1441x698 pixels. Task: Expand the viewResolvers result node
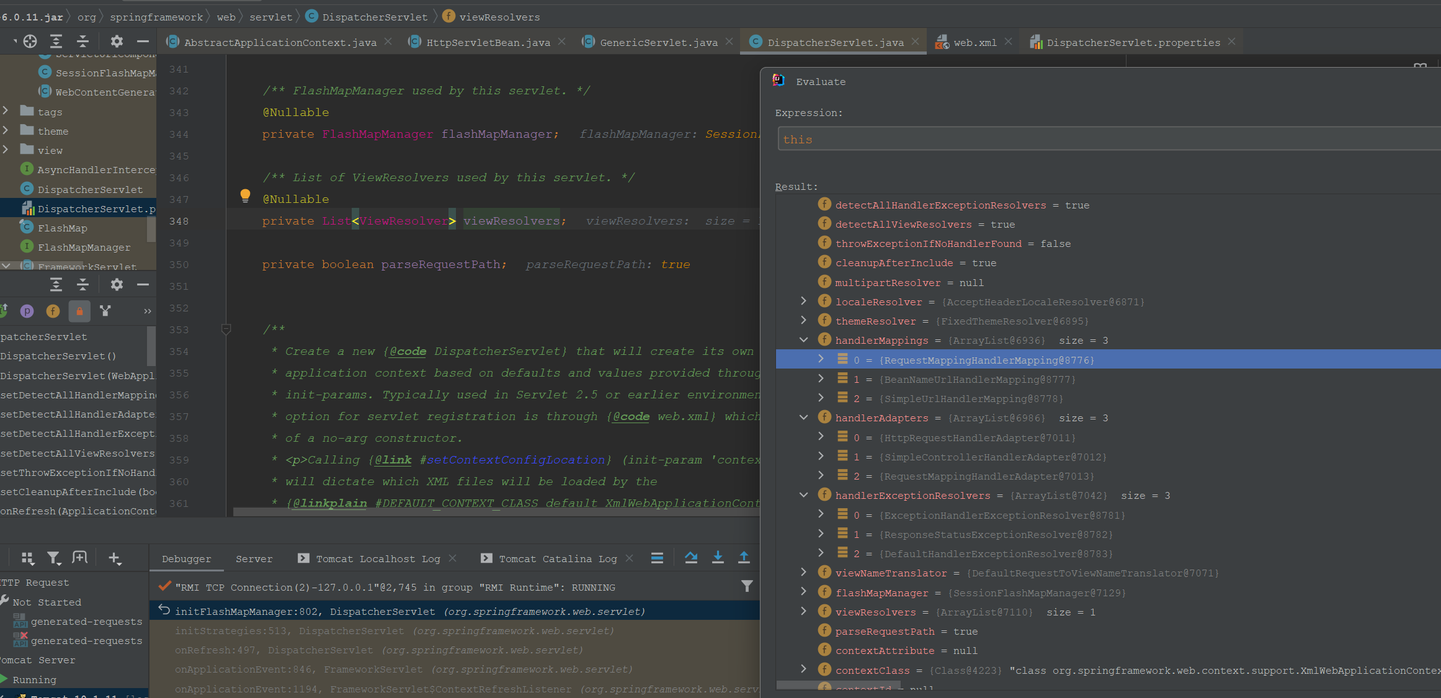coord(804,612)
